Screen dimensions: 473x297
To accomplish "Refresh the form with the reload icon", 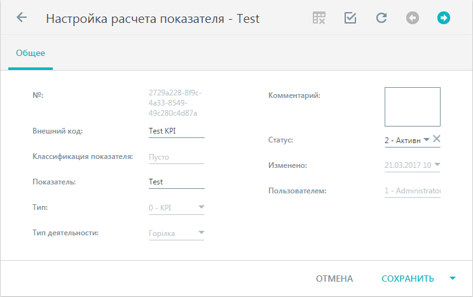I will pos(381,18).
